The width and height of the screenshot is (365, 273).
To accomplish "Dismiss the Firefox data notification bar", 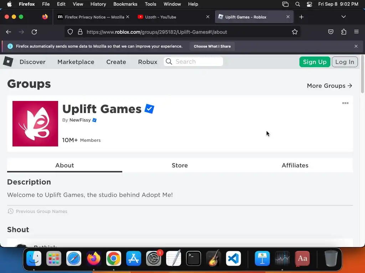I will point(356,46).
